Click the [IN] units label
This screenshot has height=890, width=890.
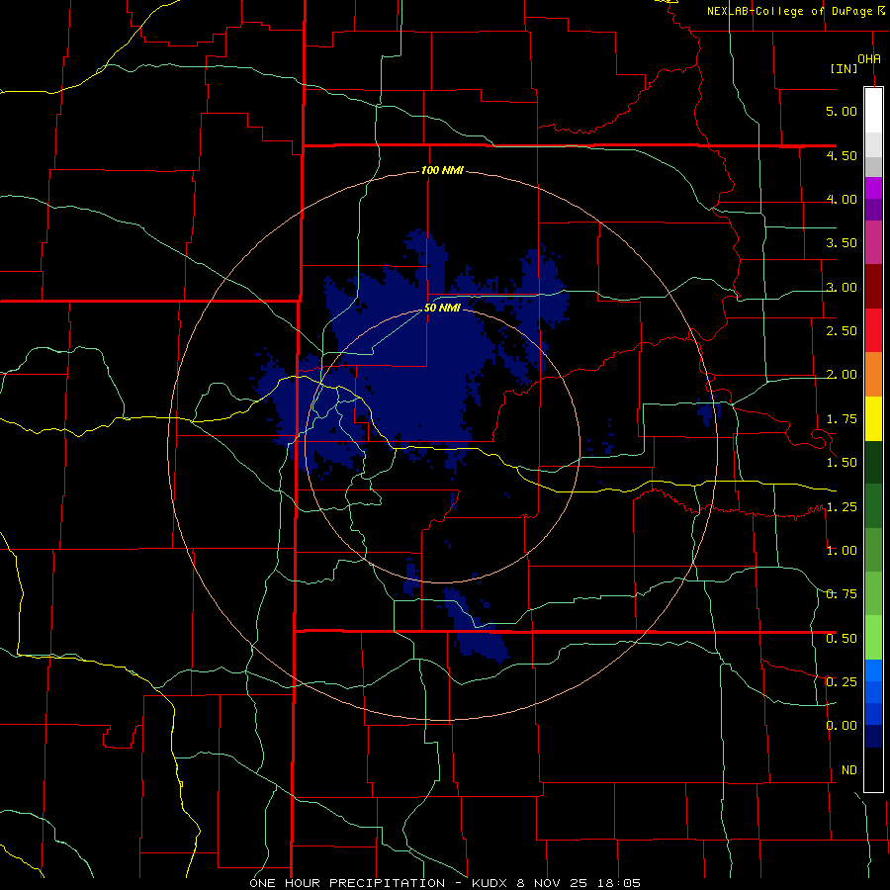point(844,68)
